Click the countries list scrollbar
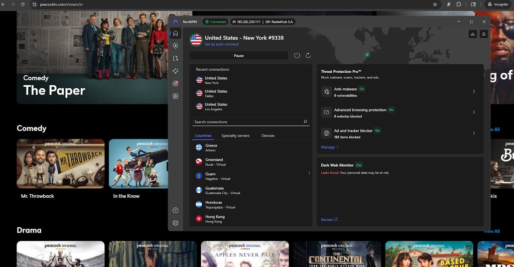The height and width of the screenshot is (267, 514). click(x=309, y=173)
